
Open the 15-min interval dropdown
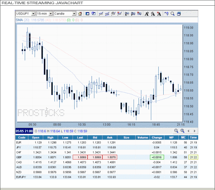(x=51, y=14)
